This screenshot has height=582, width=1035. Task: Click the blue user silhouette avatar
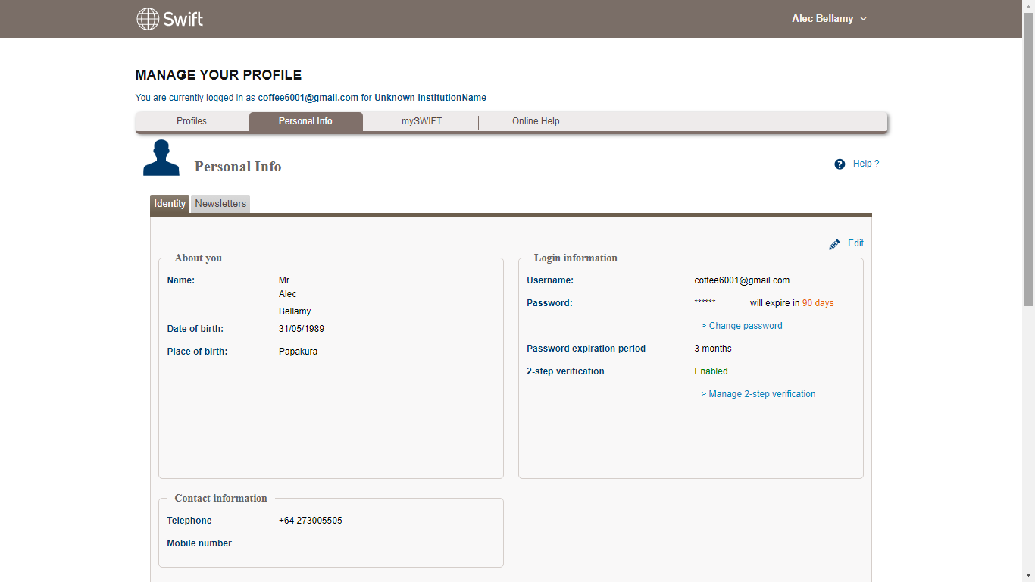tap(161, 158)
